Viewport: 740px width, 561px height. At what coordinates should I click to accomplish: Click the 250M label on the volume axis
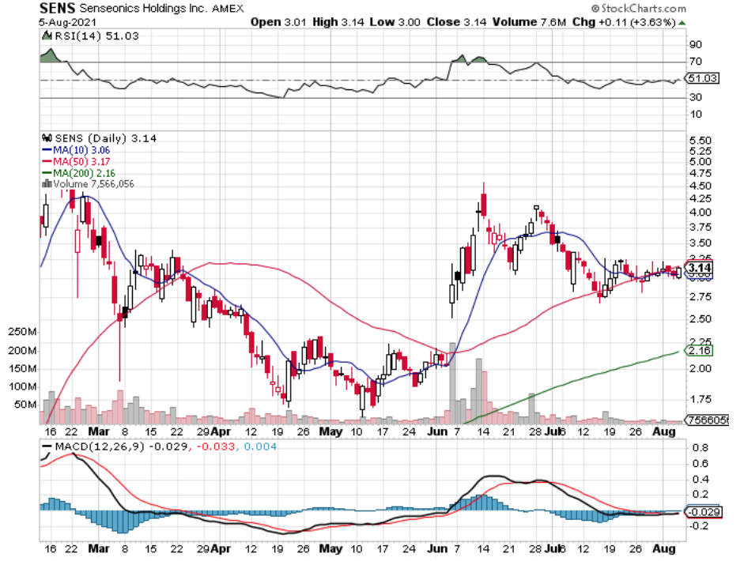(22, 332)
